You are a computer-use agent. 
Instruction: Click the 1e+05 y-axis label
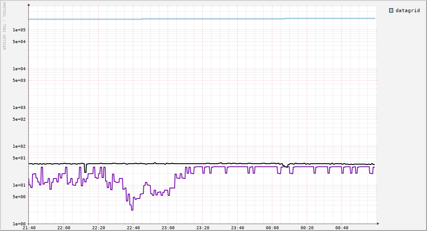(x=19, y=30)
